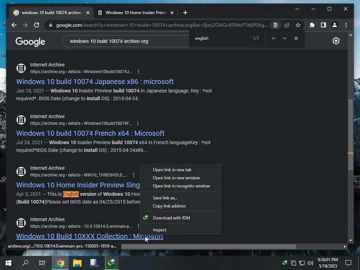Click the Jan 18, 2021 Japanese result snippet

coord(114,95)
